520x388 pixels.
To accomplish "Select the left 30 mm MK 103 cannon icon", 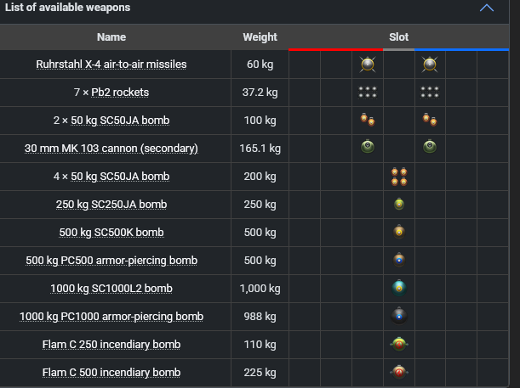I will pos(368,148).
